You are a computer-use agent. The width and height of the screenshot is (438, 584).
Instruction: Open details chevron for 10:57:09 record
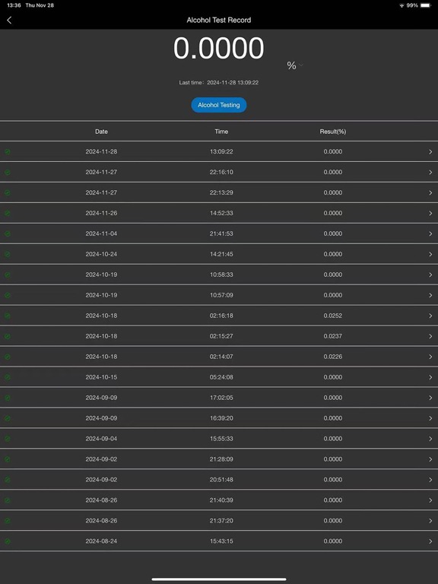(x=430, y=295)
